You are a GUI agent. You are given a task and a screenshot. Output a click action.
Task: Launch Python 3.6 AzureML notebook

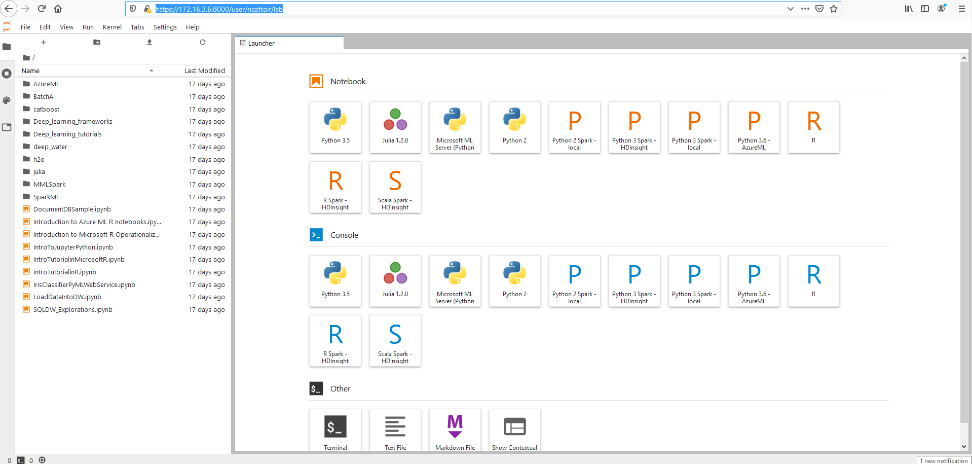(754, 127)
